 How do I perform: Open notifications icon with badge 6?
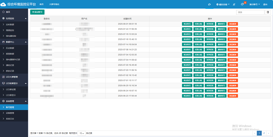coord(242,4)
